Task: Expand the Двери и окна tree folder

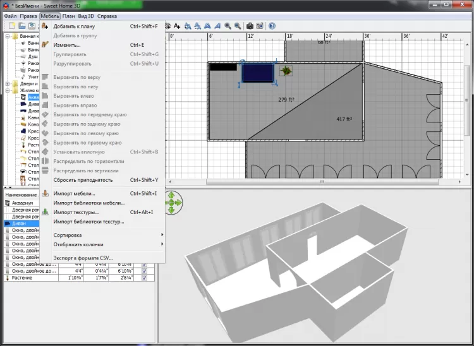Action: pyautogui.click(x=7, y=83)
